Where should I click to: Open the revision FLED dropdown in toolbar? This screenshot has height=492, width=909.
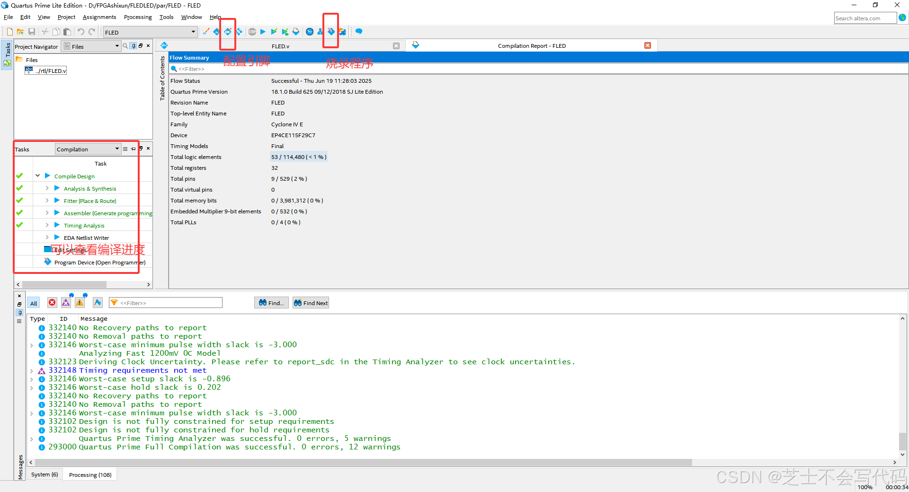point(150,32)
